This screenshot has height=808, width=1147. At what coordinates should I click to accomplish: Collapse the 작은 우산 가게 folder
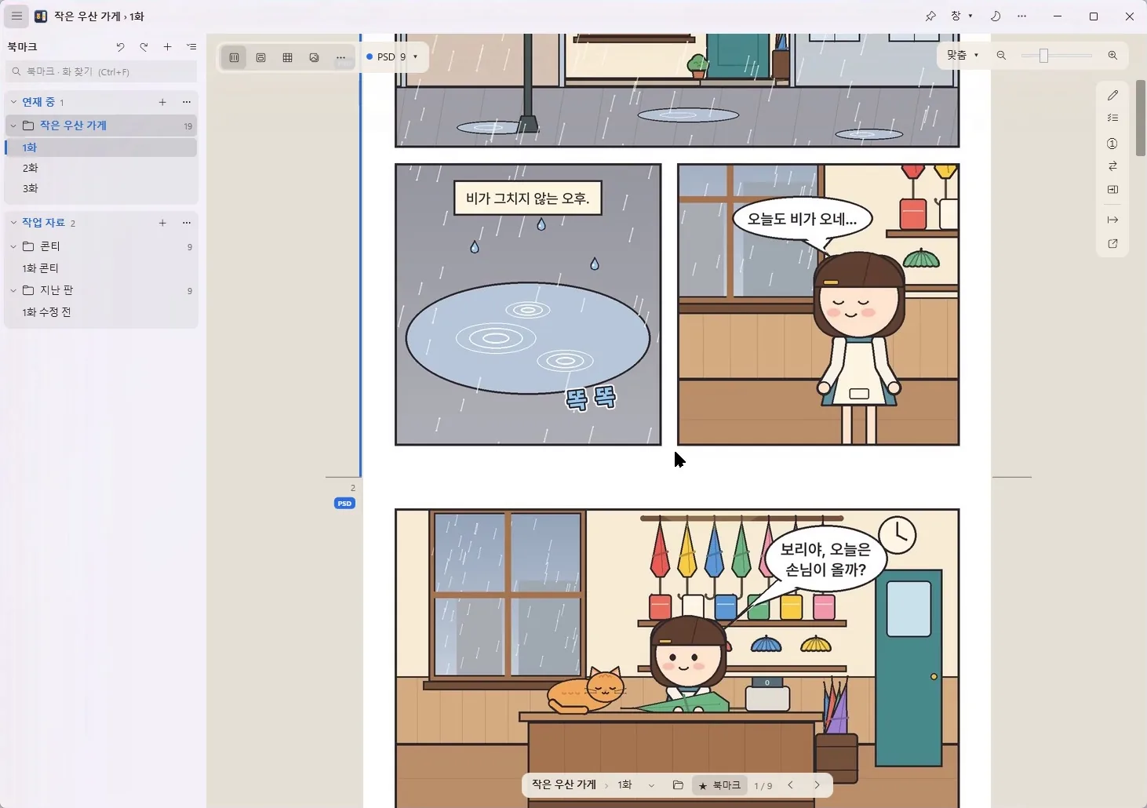(x=13, y=126)
